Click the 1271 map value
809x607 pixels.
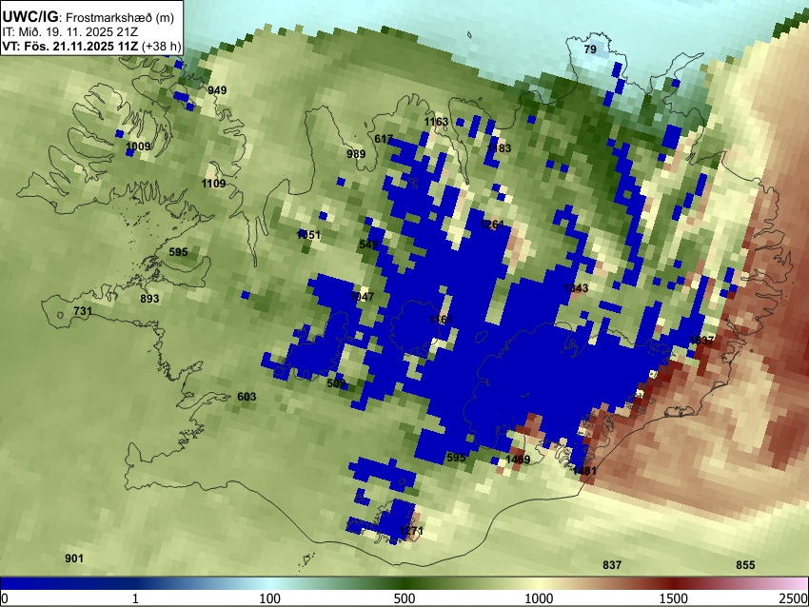(x=411, y=531)
